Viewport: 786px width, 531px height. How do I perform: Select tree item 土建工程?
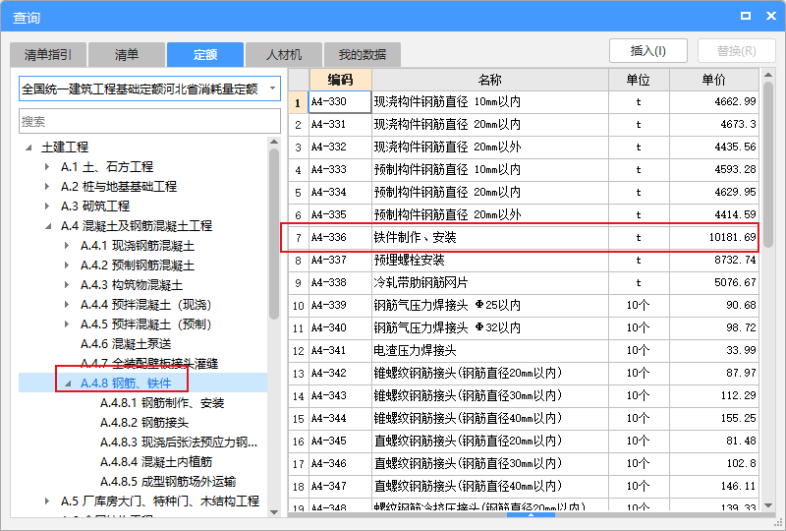point(65,147)
